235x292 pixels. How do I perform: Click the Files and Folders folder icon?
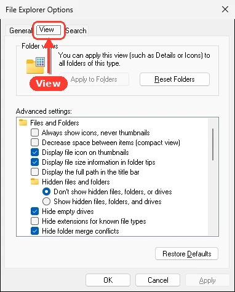click(x=23, y=122)
